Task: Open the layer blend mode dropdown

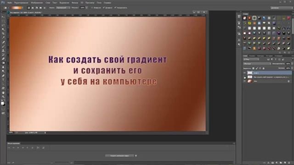Action: (x=257, y=64)
